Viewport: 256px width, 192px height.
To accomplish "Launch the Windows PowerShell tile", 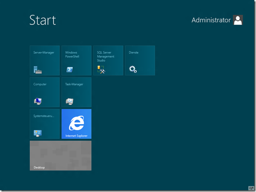I will pos(76,60).
